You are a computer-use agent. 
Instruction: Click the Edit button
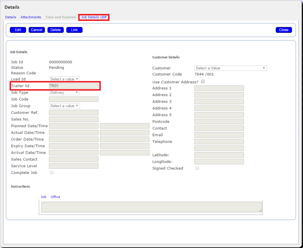(x=18, y=30)
